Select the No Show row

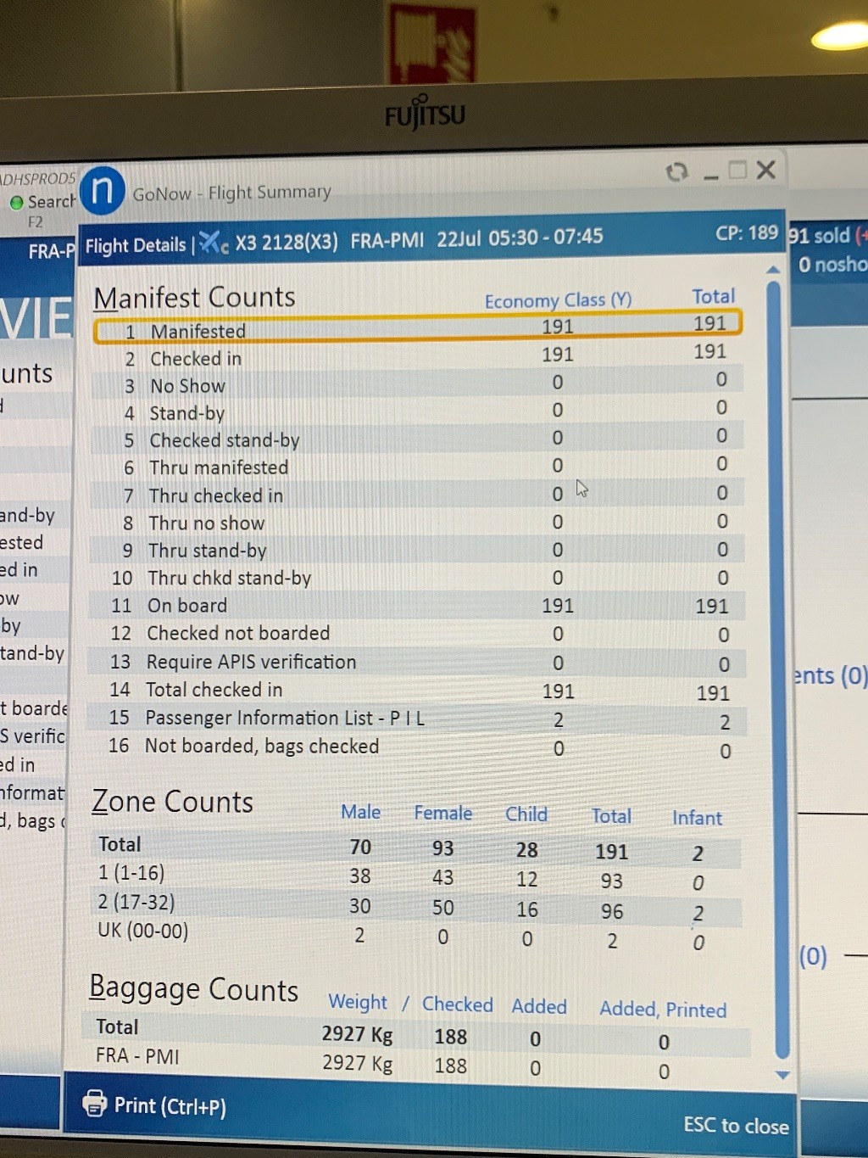[417, 384]
